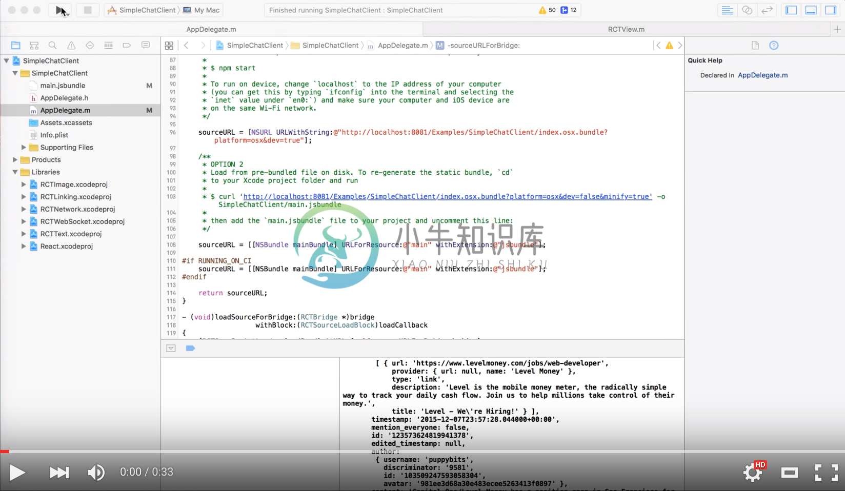Open -sourceURLForBridge: method jump bar segment
The height and width of the screenshot is (491, 845).
click(478, 46)
